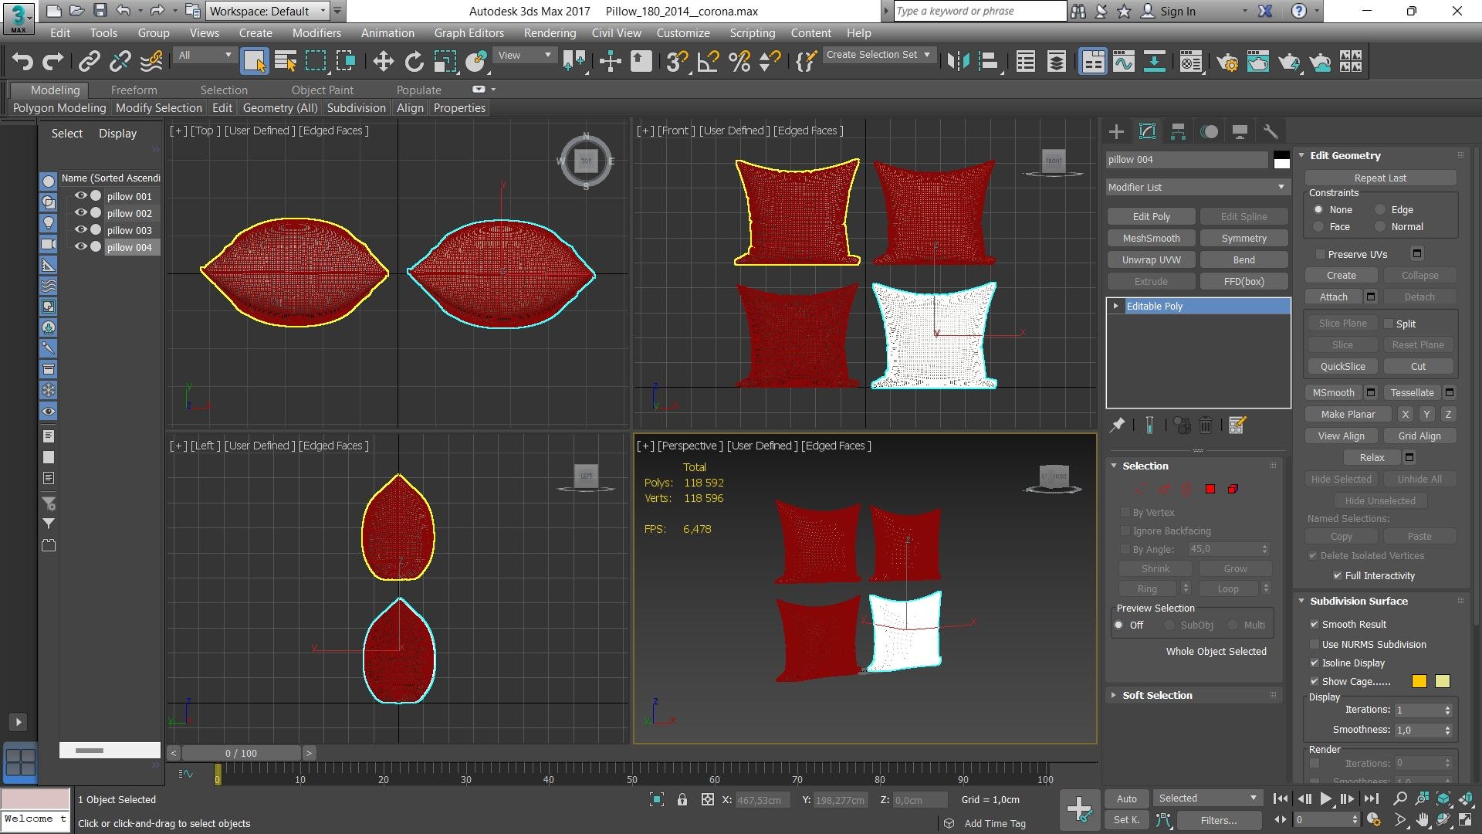Toggle visibility eye of pillow 002

coord(80,212)
